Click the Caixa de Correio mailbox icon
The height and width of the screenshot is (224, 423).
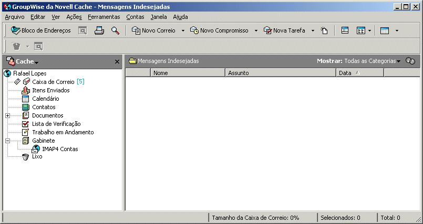(x=26, y=81)
